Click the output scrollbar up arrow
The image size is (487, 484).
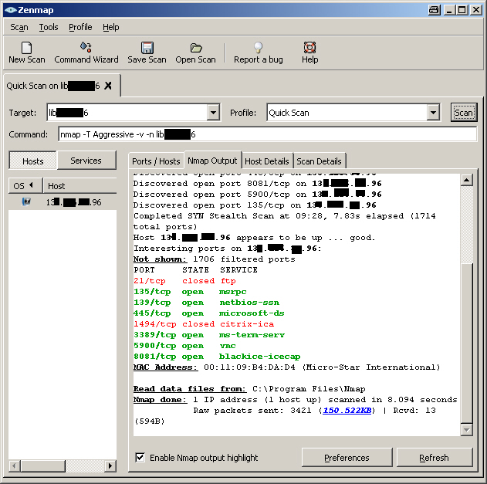(x=466, y=180)
